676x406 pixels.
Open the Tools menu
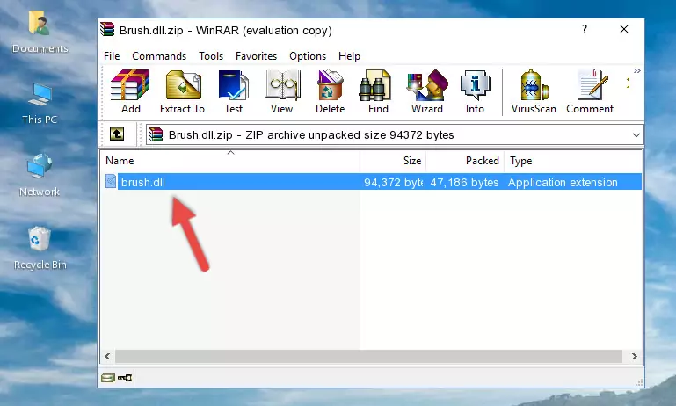coord(211,56)
